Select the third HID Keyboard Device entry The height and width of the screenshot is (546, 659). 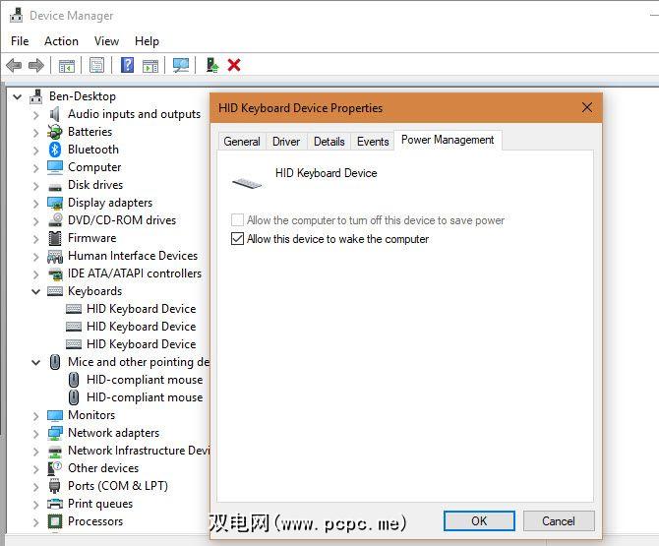pyautogui.click(x=142, y=344)
